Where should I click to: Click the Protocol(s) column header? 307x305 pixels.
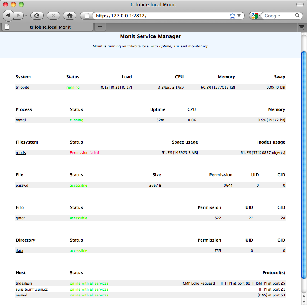coord(274,273)
